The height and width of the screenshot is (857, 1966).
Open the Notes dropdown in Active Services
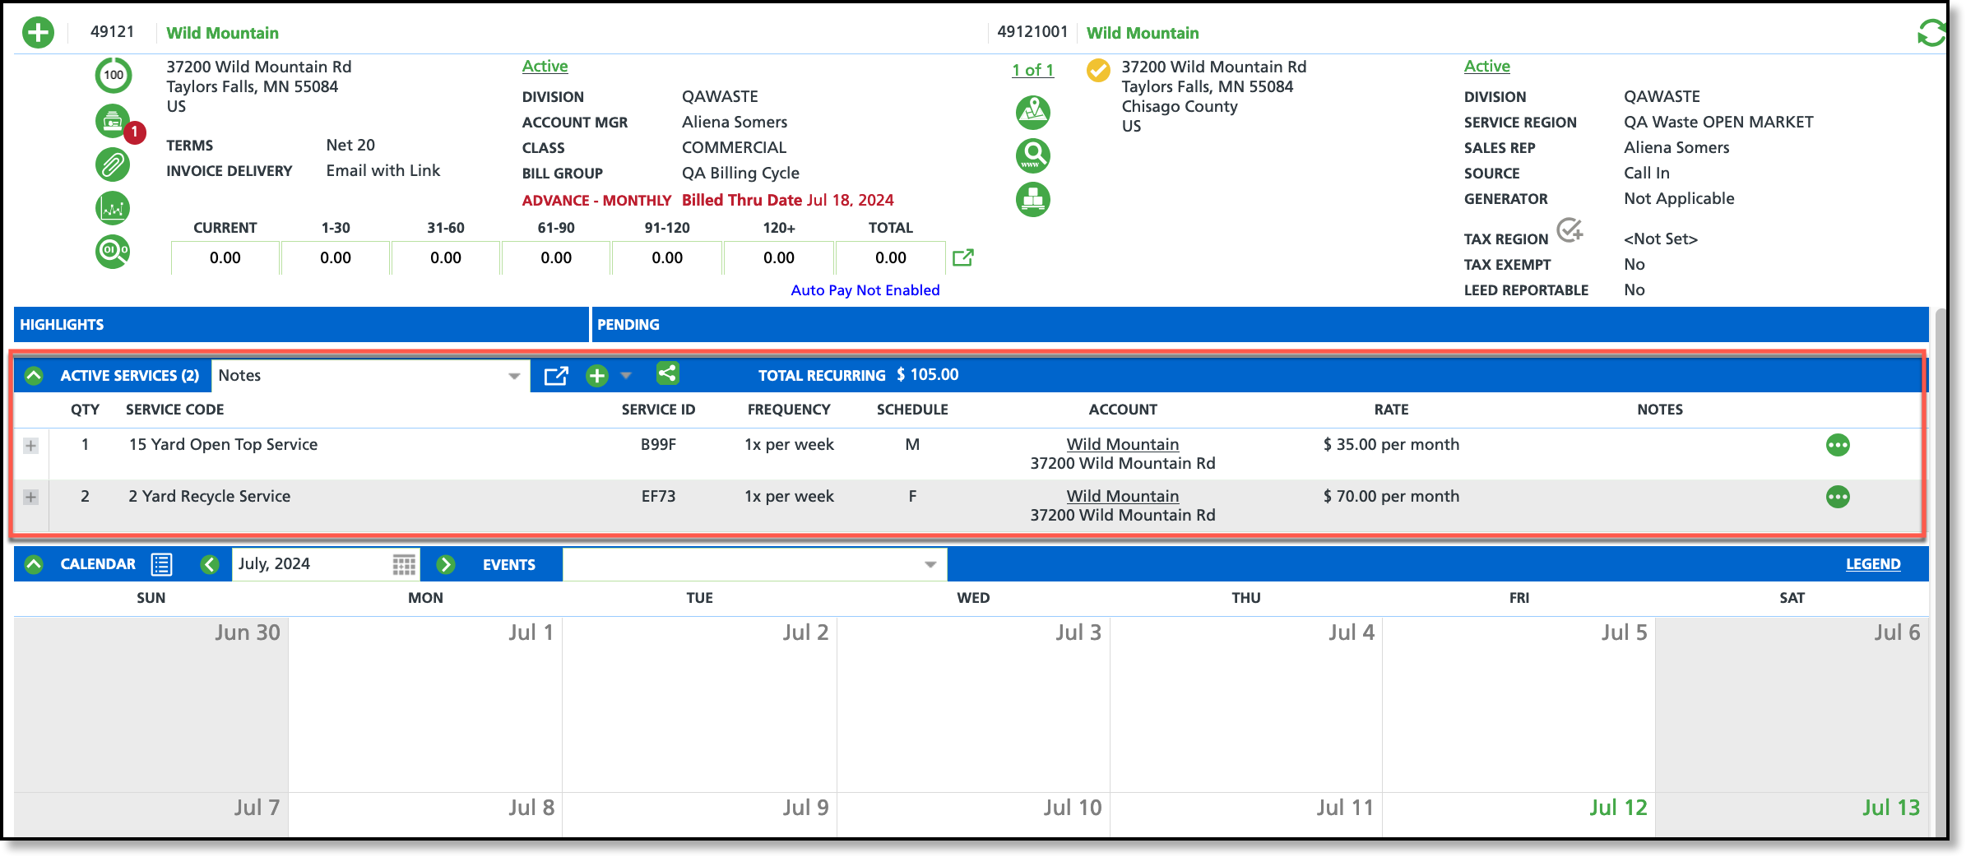click(514, 376)
